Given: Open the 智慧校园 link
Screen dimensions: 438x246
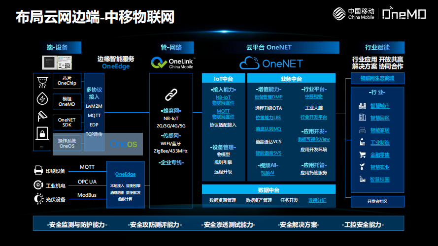Looking at the screenshot, I should coord(380,180).
